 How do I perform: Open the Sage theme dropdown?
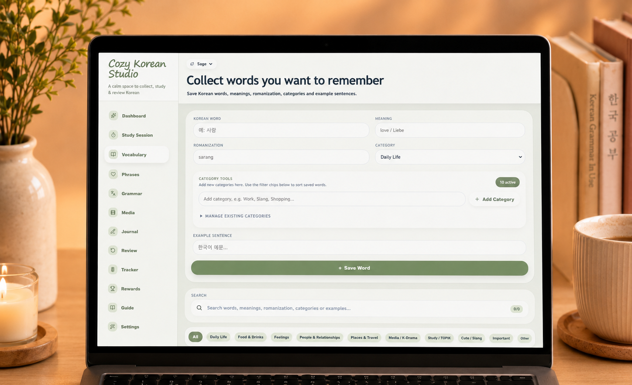tap(202, 64)
